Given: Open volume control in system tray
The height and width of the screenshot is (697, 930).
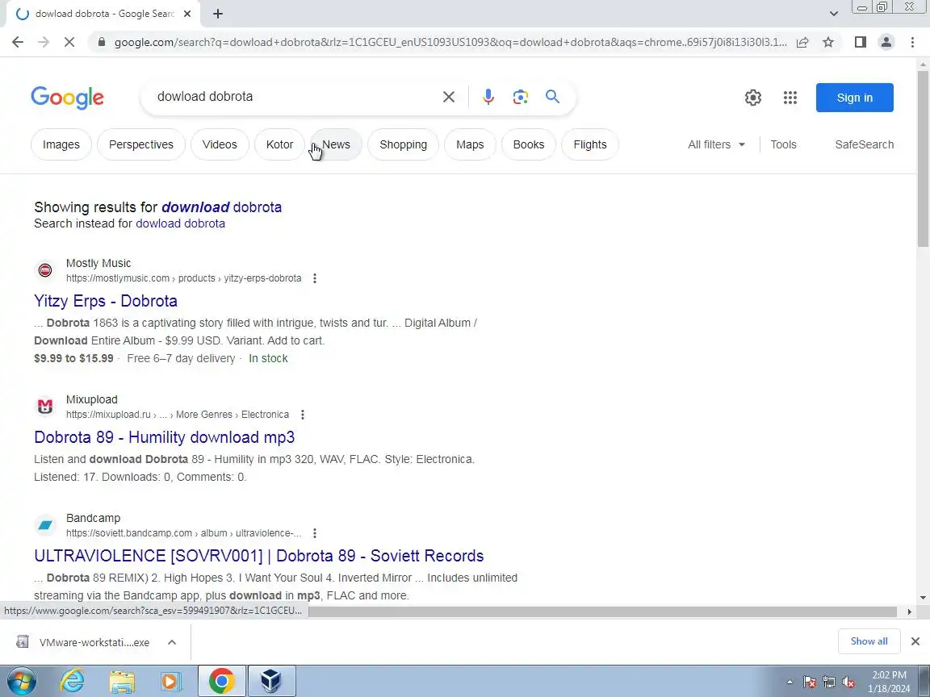Looking at the screenshot, I should click(848, 682).
